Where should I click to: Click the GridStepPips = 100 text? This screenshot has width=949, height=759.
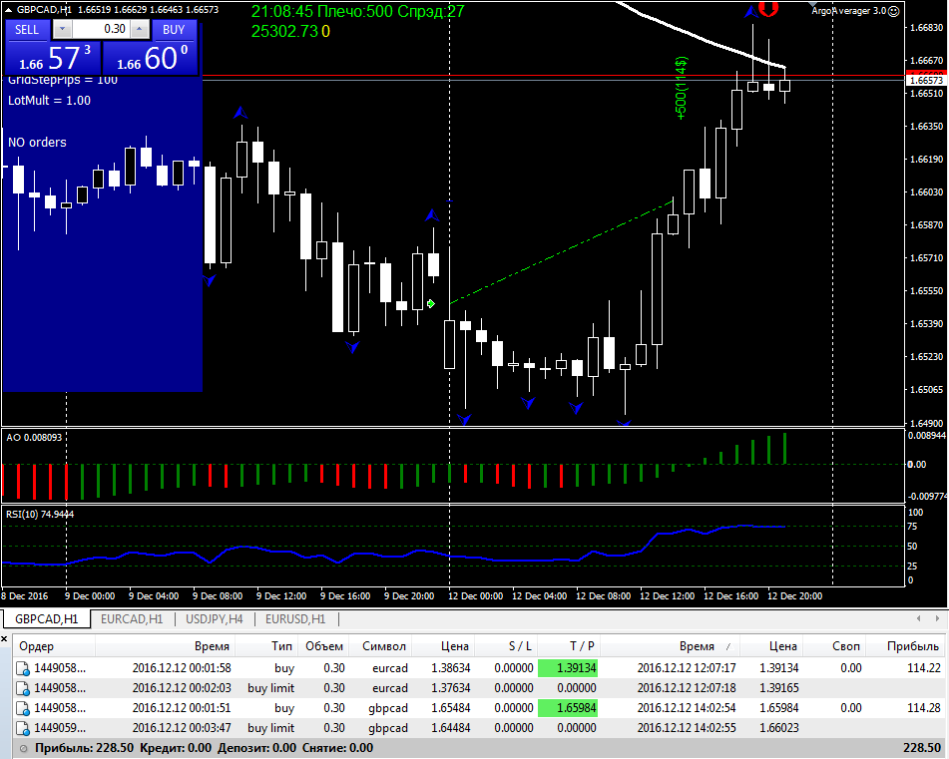coord(62,80)
